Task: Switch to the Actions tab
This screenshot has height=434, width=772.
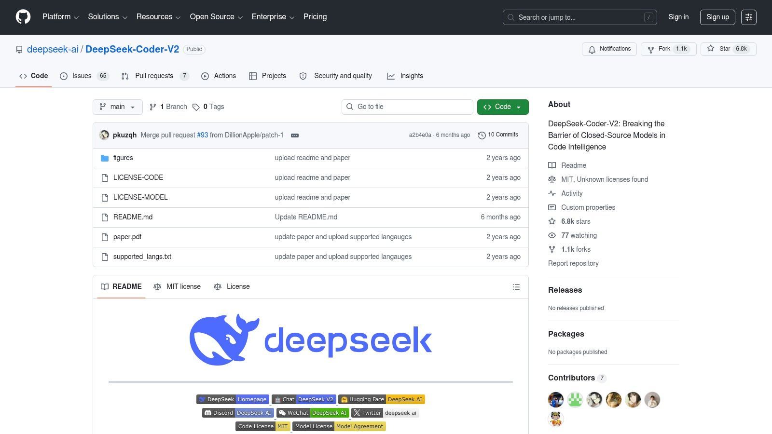Action: pos(219,76)
